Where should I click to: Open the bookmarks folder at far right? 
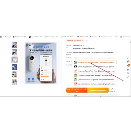coord(125,37)
